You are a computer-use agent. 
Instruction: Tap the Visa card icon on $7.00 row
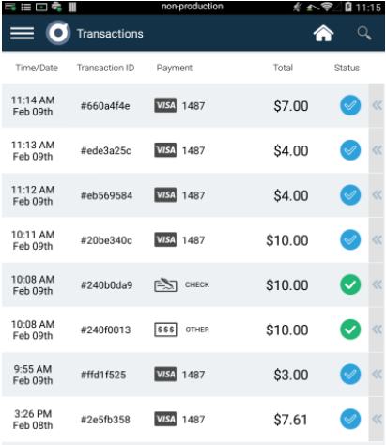tap(165, 105)
